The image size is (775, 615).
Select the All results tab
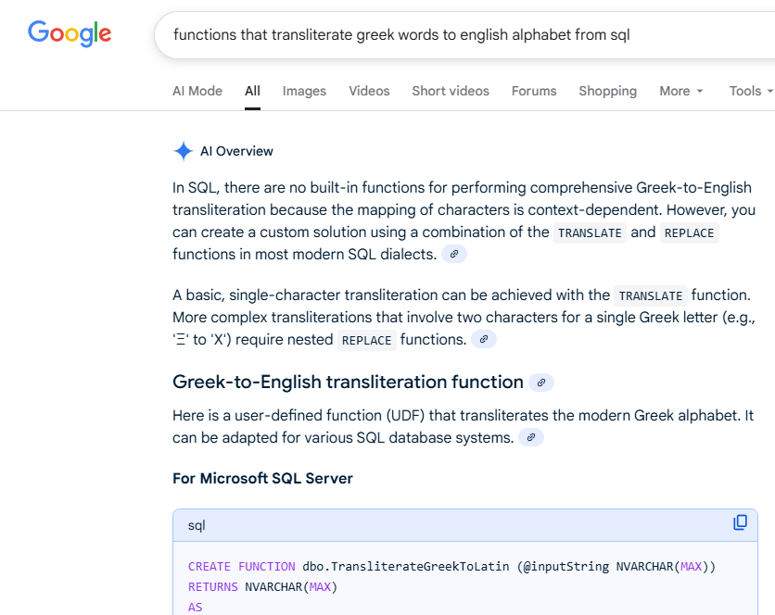coord(252,91)
